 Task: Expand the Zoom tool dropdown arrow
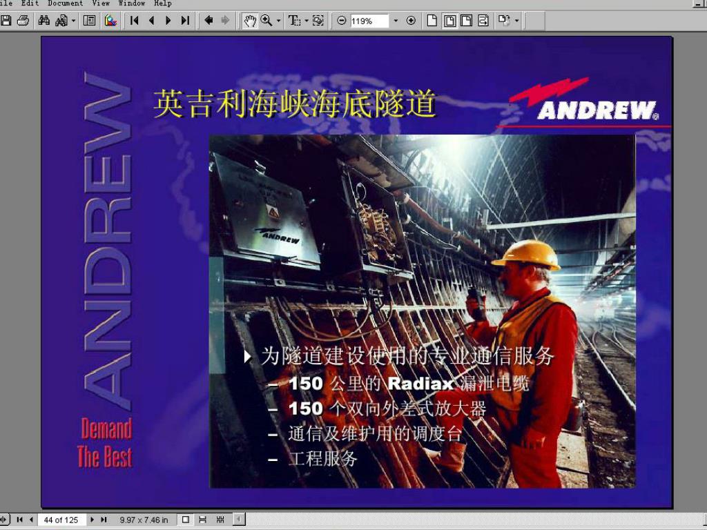pos(278,21)
